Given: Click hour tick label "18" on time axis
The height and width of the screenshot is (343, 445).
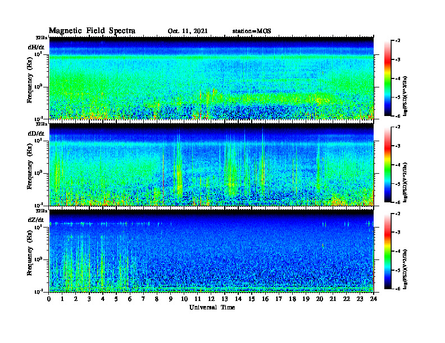Looking at the screenshot, I should click(x=292, y=299).
